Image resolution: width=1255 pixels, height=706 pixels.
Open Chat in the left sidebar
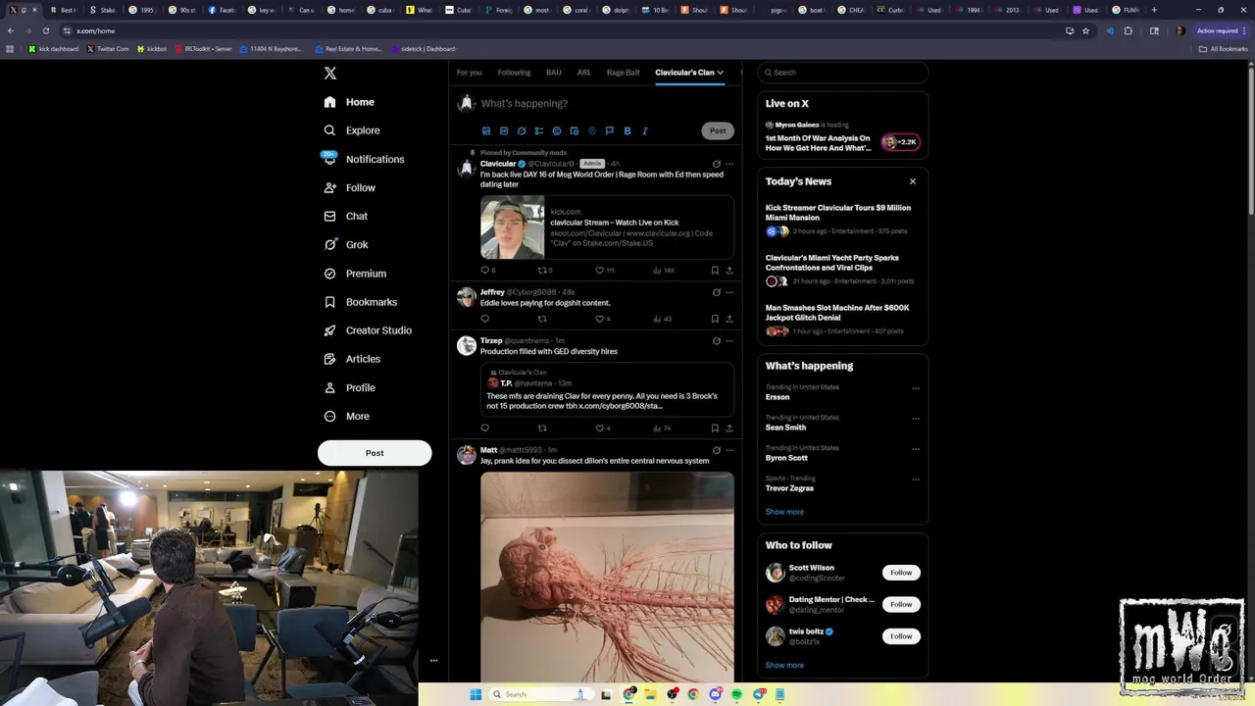[x=345, y=216]
